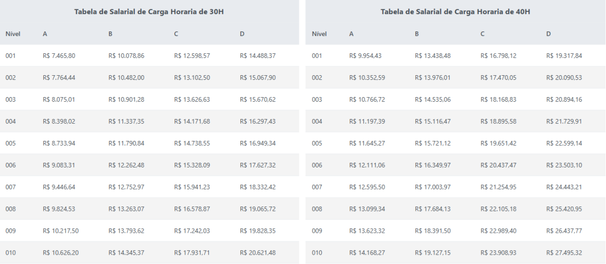Select the R$ 10.352,59 salary value
This screenshot has height=264, width=606.
pos(367,78)
